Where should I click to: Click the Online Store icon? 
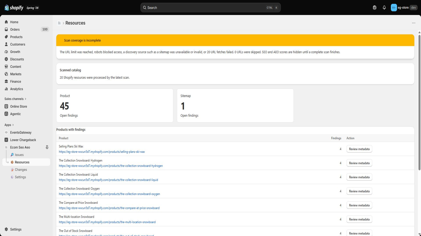tap(6, 106)
